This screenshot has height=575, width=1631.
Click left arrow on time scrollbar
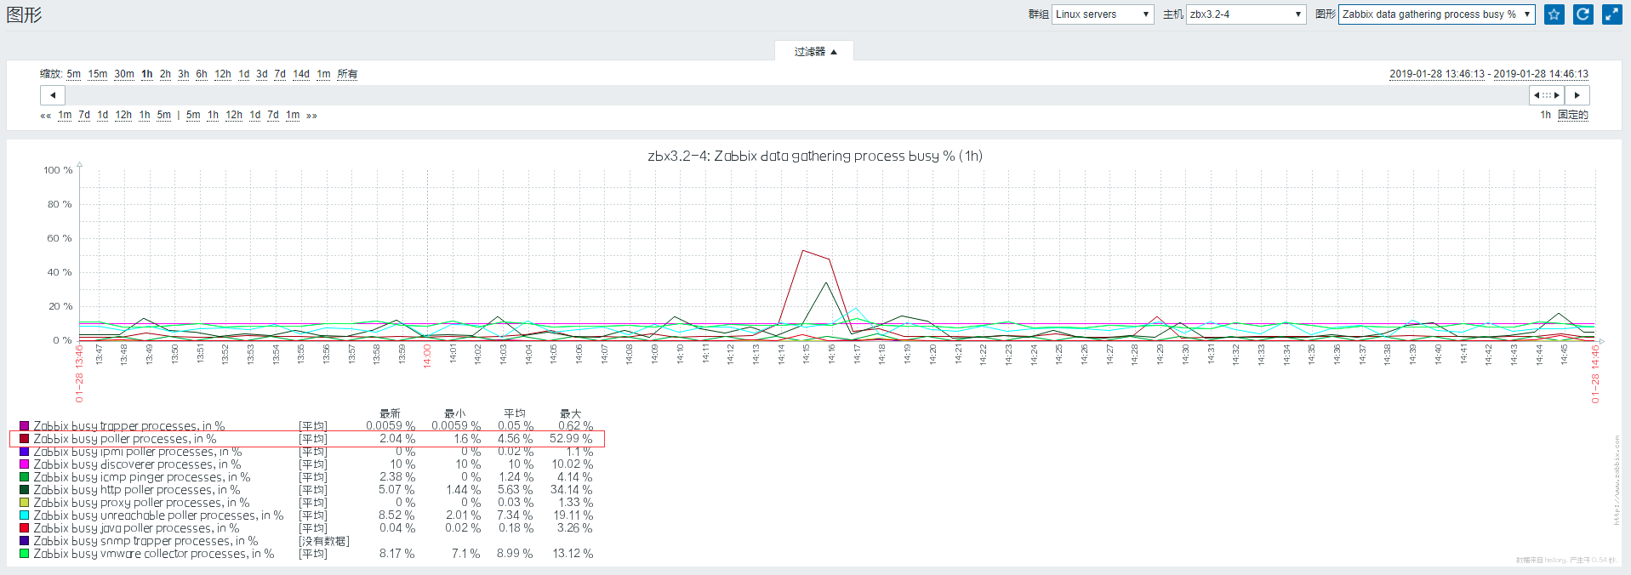click(53, 95)
